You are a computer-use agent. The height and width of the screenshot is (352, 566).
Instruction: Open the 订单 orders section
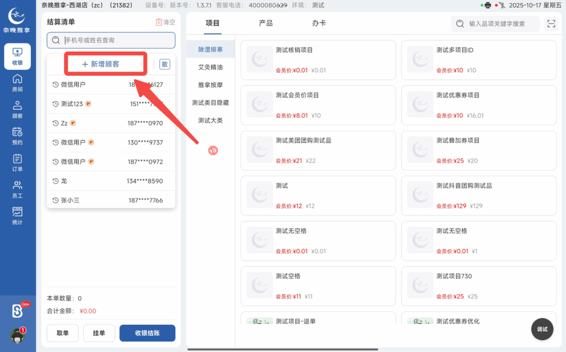(x=17, y=162)
